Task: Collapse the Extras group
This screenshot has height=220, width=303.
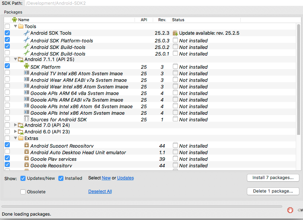Action: [15, 138]
